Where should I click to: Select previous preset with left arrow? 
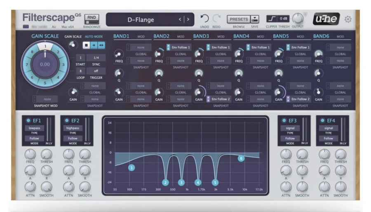click(180, 19)
